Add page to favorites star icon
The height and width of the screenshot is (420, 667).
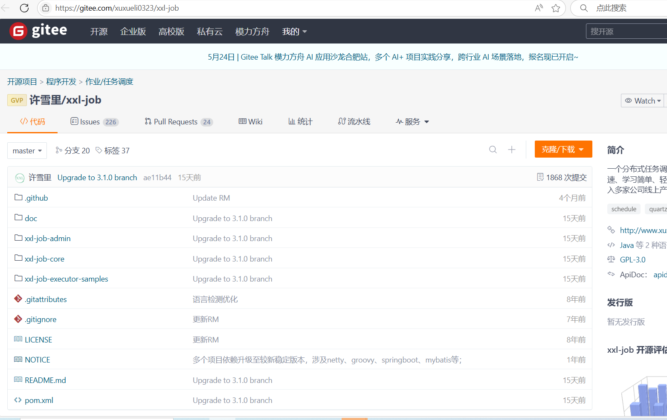pos(556,8)
